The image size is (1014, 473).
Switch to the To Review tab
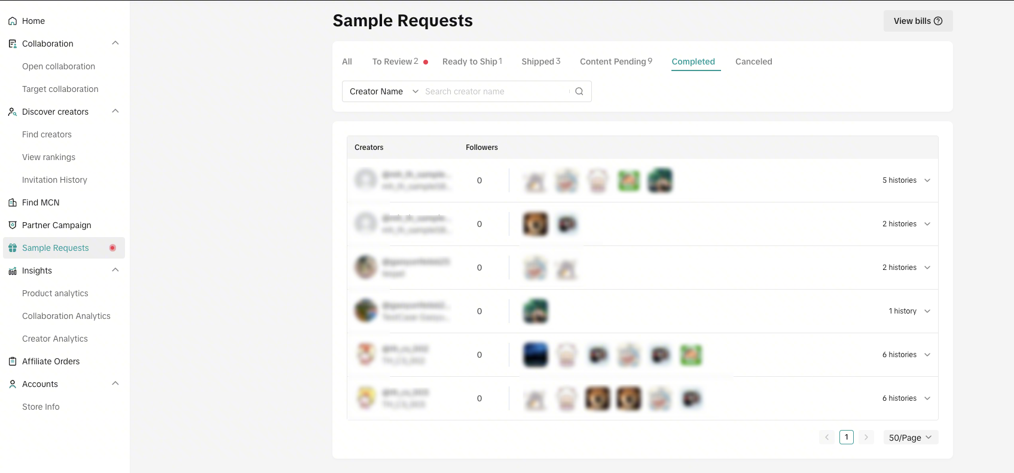tap(395, 62)
